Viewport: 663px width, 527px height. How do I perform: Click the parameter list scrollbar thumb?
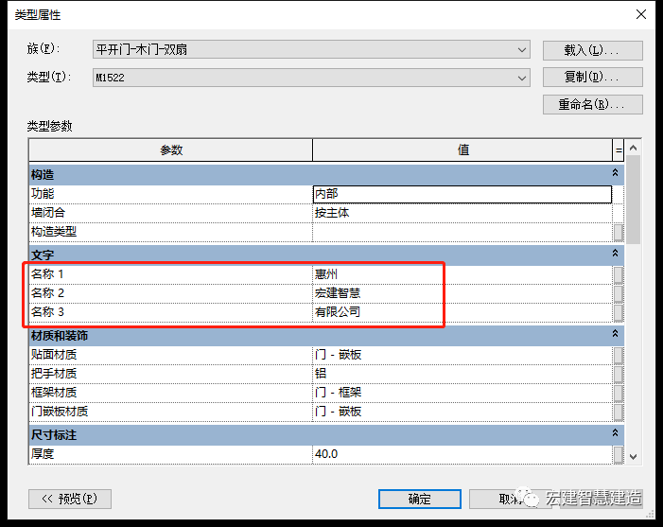click(633, 200)
